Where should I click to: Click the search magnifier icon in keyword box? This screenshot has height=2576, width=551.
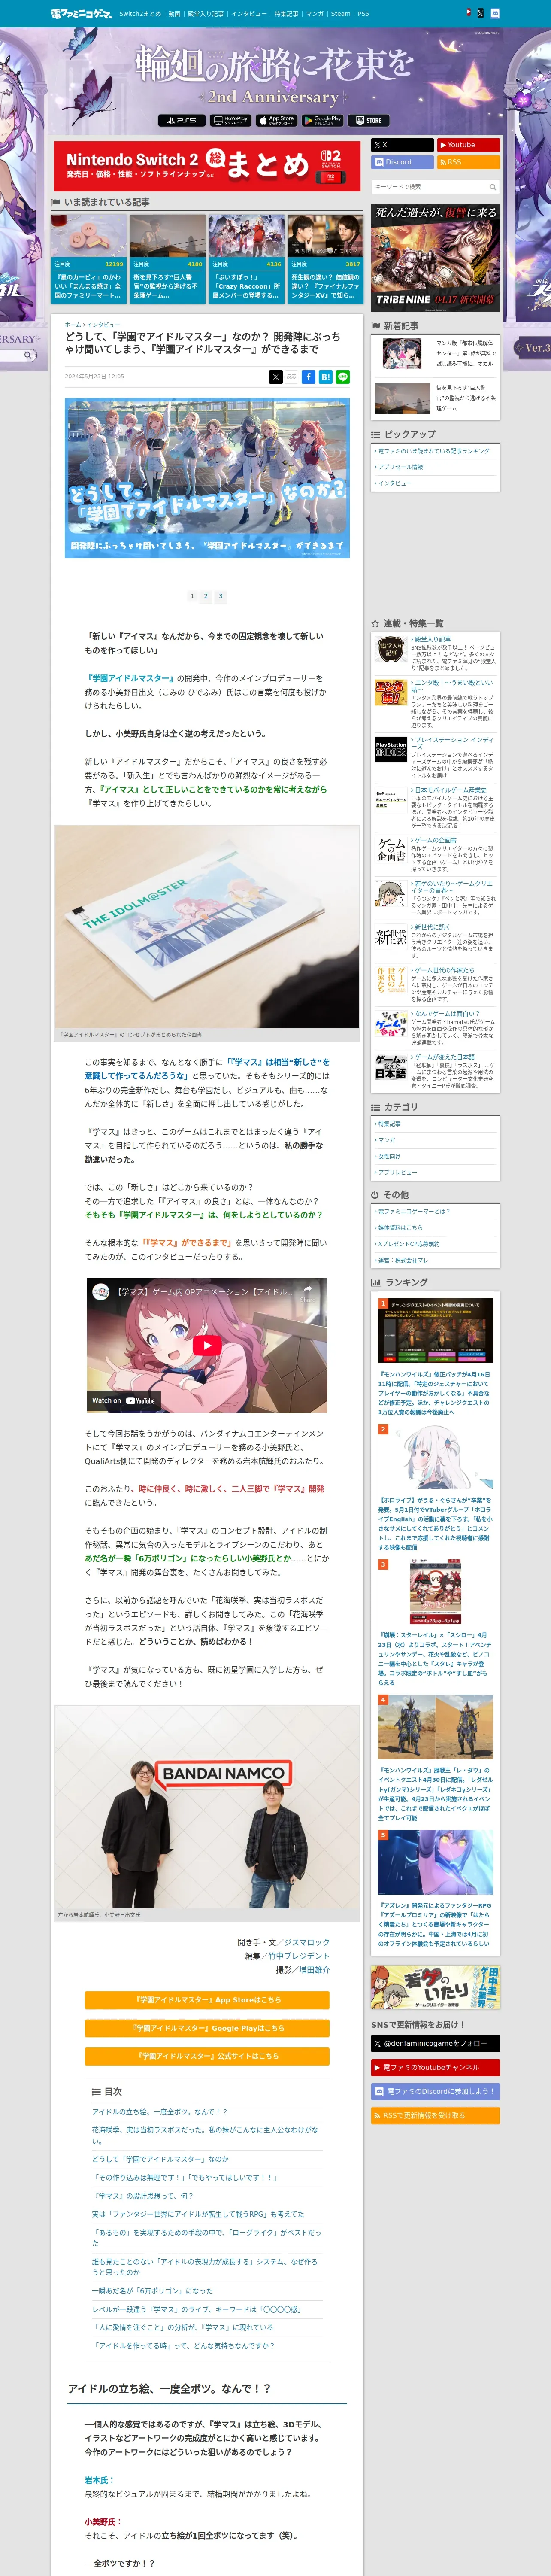click(x=492, y=187)
